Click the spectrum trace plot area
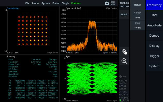 [92, 31]
